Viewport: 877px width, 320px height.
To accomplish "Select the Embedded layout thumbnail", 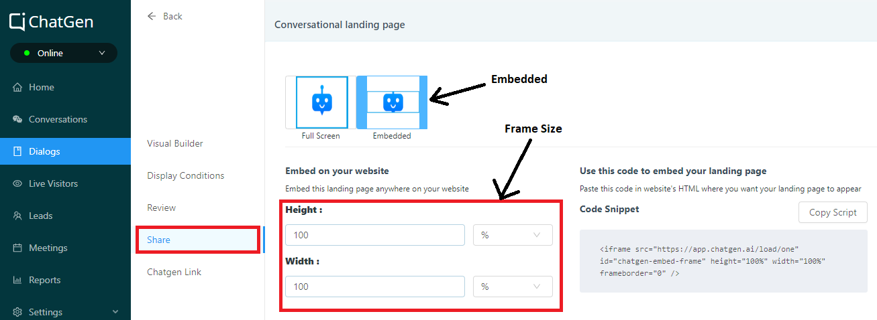I will 392,102.
